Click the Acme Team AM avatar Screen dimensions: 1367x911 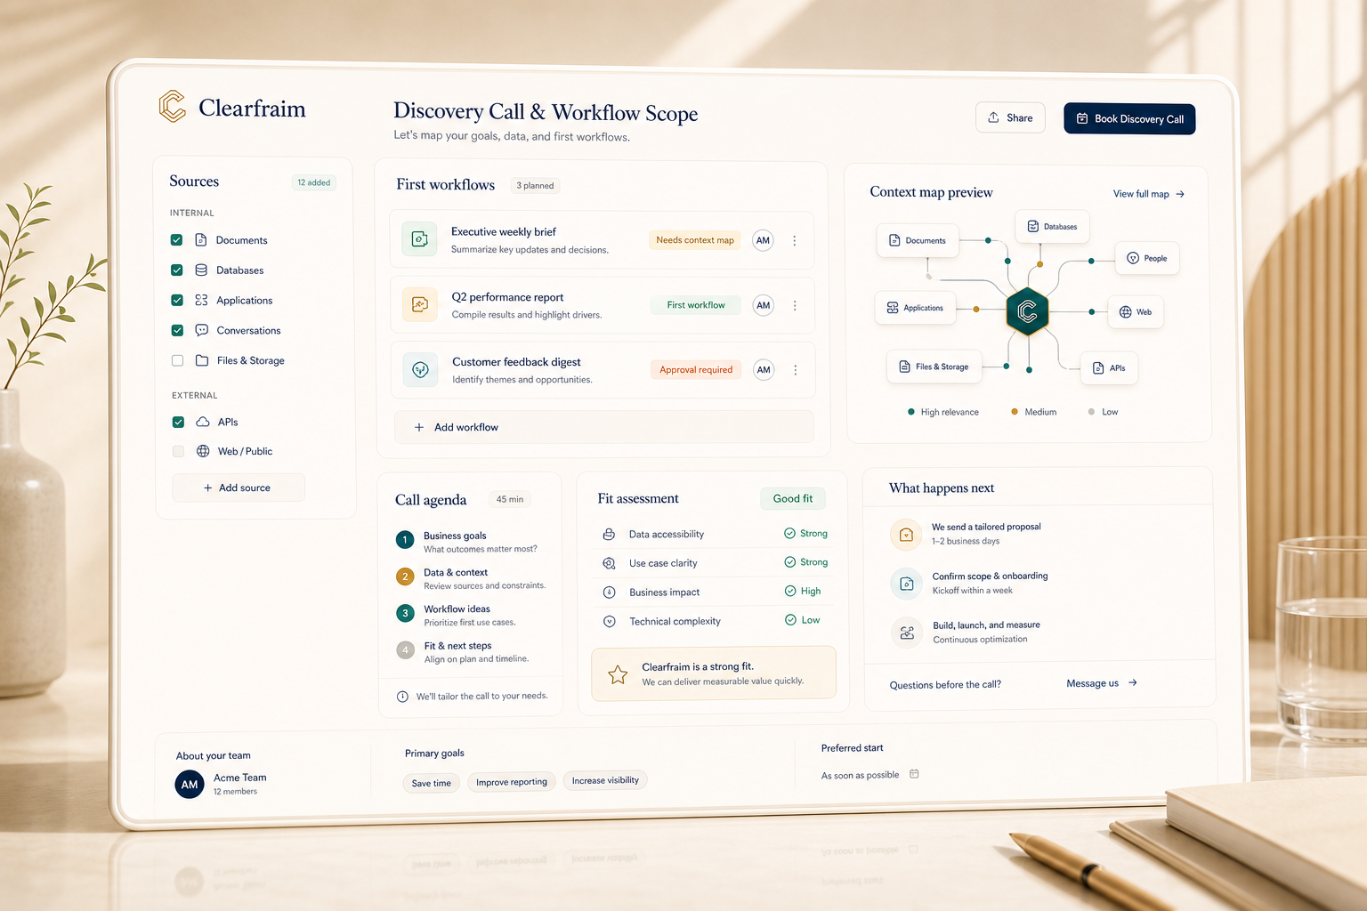[x=190, y=784]
